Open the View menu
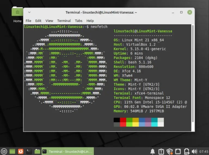The height and width of the screenshot is (155, 209). click(x=49, y=21)
